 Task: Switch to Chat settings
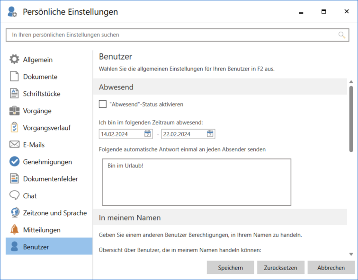(x=49, y=196)
